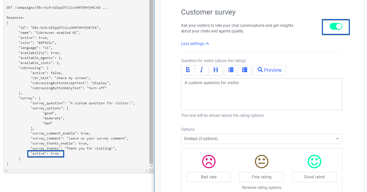Open the Smileys (3 options) dropdown
Viewport: 367px width, 192px height.
[x=262, y=139]
